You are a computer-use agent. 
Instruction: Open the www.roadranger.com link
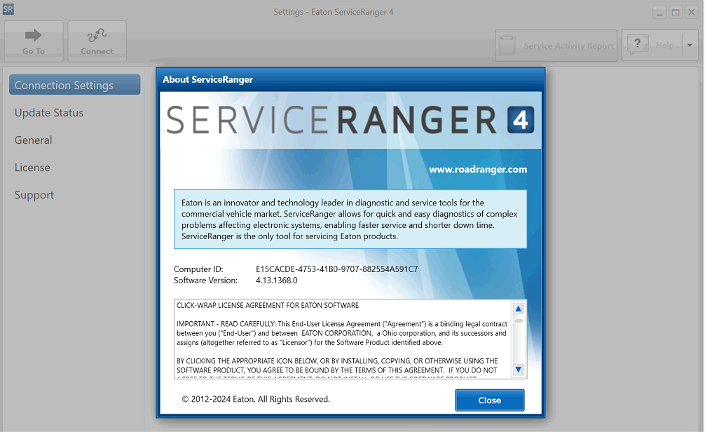point(477,169)
